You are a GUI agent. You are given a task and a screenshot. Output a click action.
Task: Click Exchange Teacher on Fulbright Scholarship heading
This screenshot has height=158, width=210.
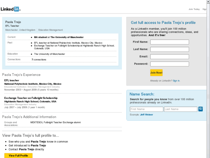click(x=31, y=98)
